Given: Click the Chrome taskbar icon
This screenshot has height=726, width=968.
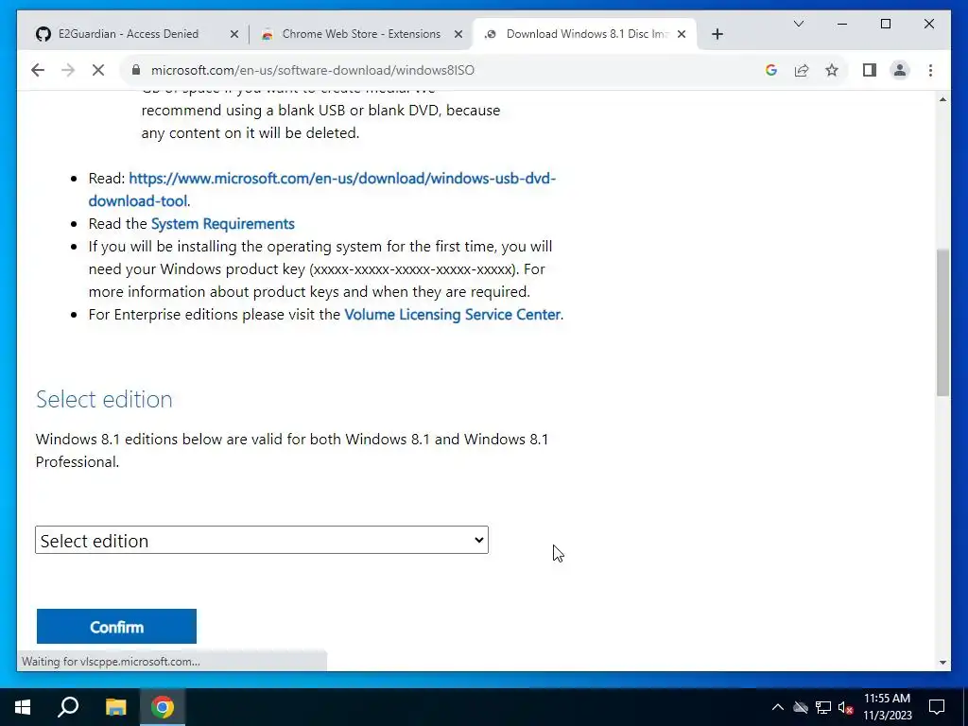Looking at the screenshot, I should (163, 707).
